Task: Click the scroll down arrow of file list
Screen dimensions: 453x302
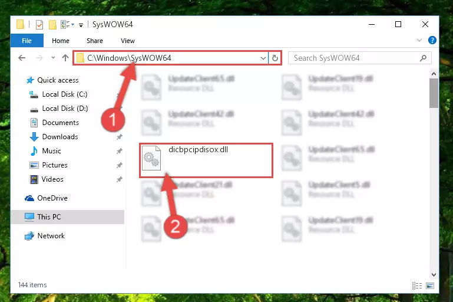Action: pos(434,274)
